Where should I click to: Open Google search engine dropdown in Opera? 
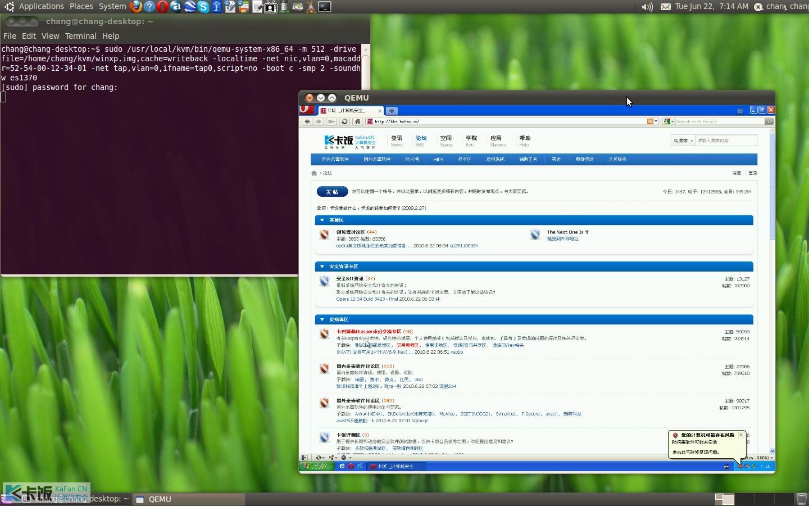[669, 121]
